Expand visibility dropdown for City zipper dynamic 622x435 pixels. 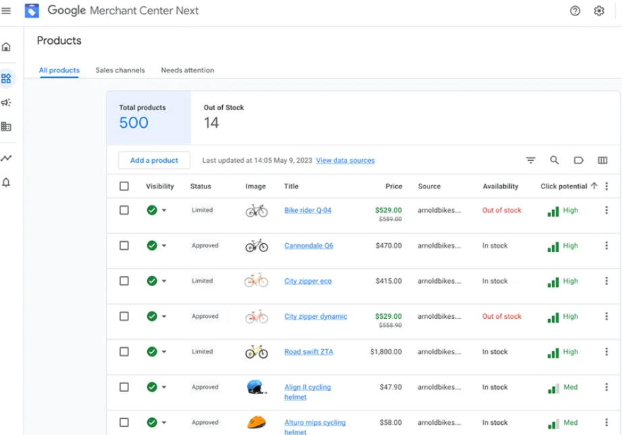click(164, 316)
